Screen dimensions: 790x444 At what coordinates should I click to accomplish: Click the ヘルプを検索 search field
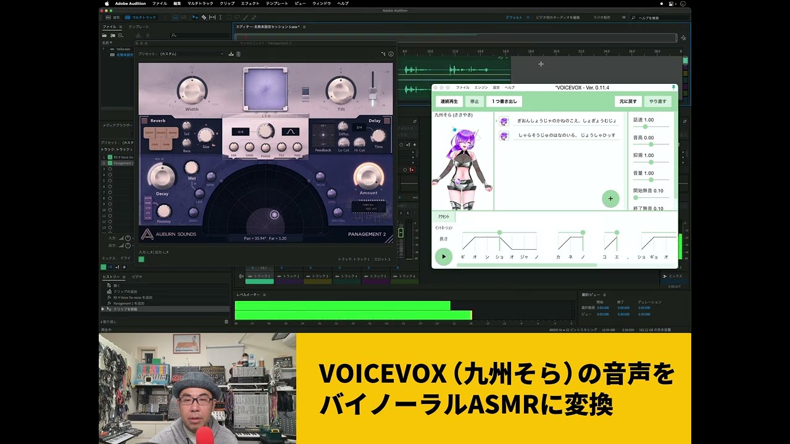click(660, 17)
